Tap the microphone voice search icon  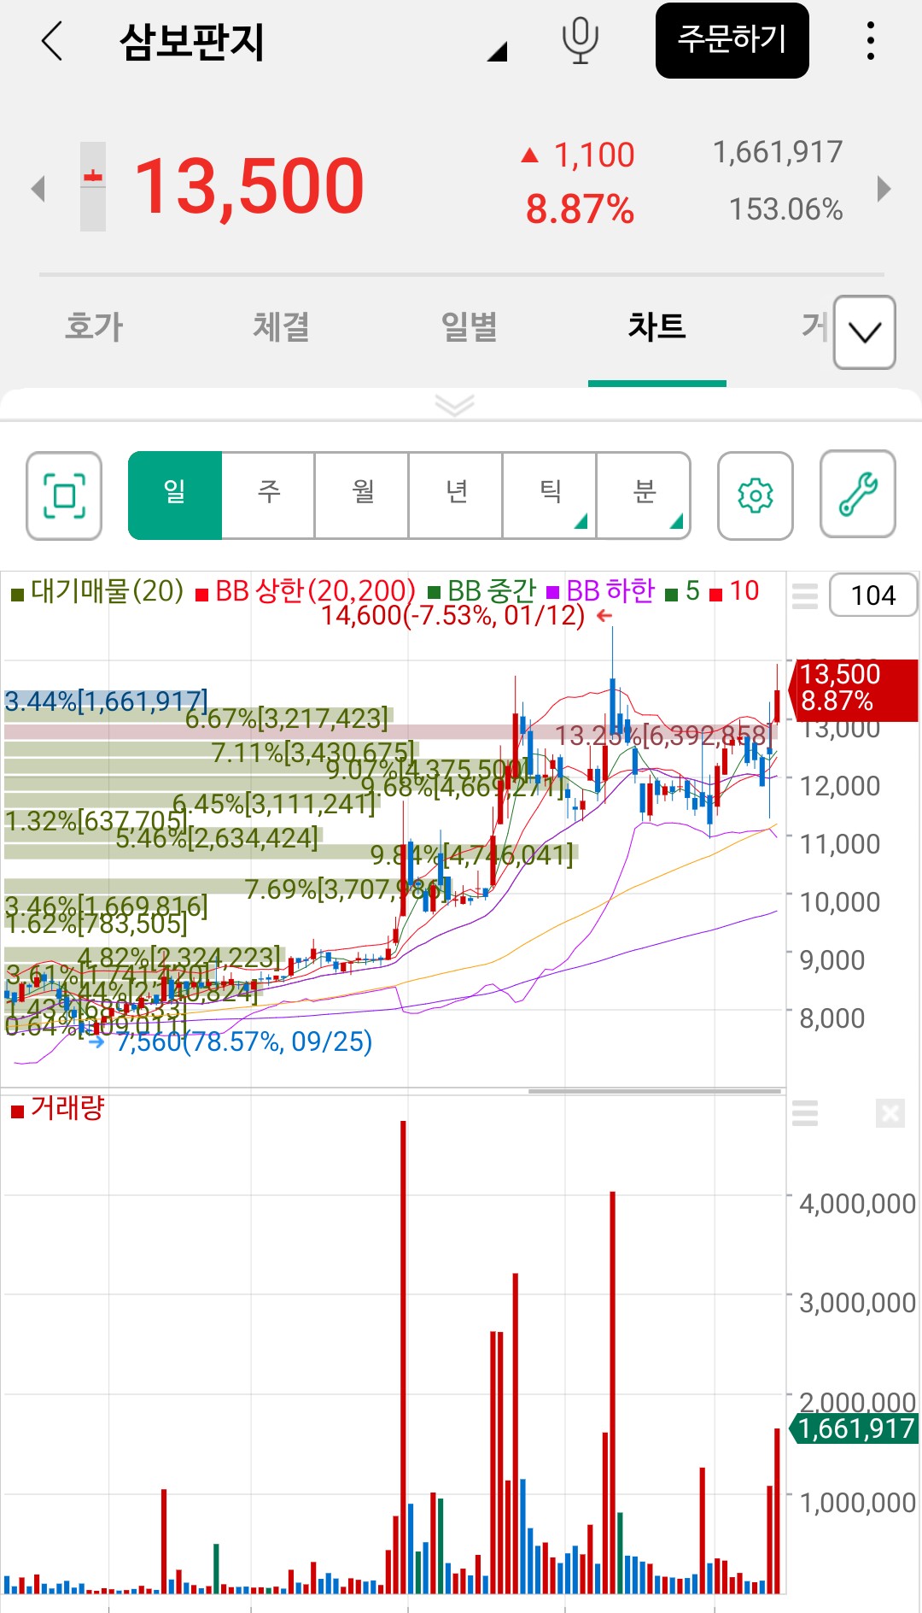580,40
